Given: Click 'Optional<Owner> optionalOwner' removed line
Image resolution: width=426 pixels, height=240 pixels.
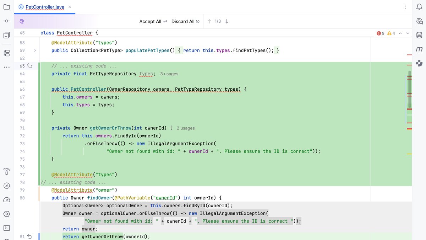Looking at the screenshot, I should coord(147,206).
